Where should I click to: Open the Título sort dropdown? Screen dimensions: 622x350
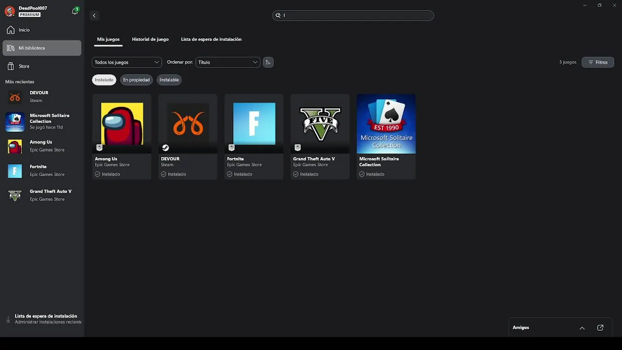pyautogui.click(x=228, y=62)
